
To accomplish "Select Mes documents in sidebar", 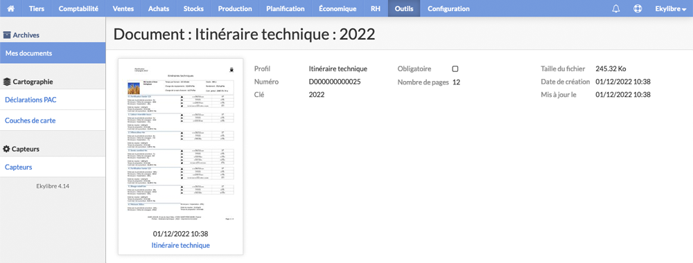I will point(53,53).
